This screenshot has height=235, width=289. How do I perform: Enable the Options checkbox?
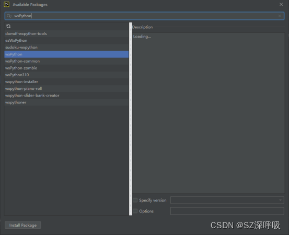(x=135, y=211)
